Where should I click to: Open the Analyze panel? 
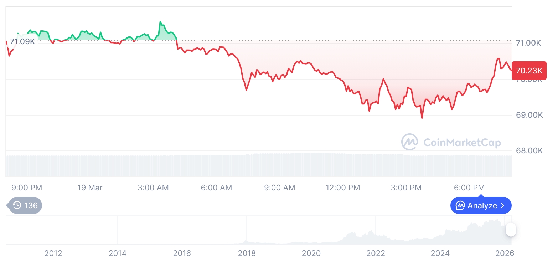pos(481,205)
